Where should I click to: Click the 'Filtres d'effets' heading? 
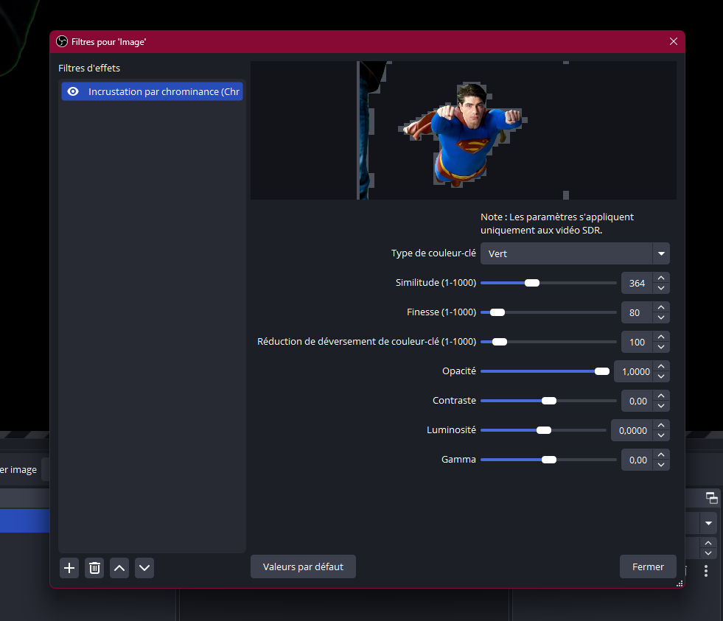(89, 69)
